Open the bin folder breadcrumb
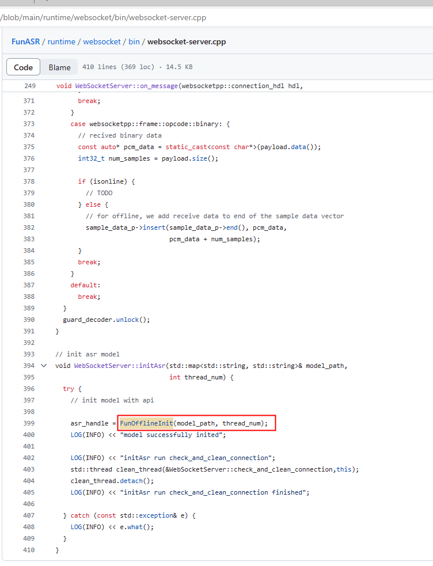 pyautogui.click(x=134, y=41)
